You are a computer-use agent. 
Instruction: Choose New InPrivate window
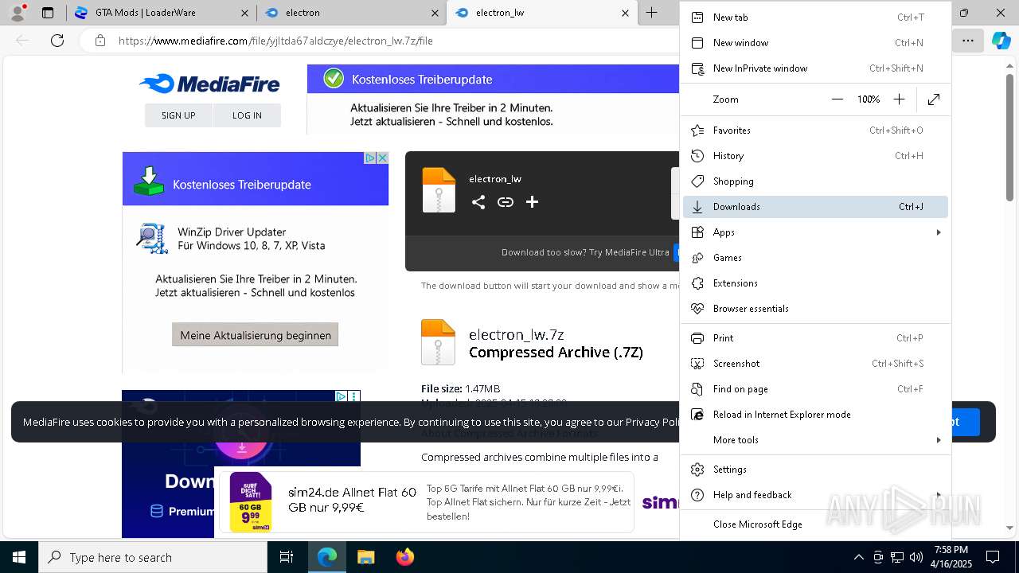coord(815,68)
